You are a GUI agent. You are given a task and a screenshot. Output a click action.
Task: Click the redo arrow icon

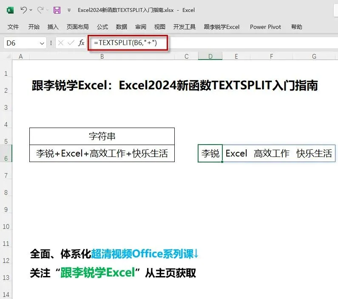coord(40,10)
